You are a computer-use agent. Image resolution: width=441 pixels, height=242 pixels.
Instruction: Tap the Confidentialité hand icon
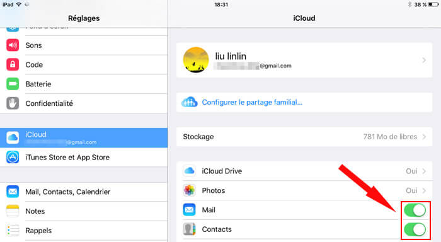click(13, 103)
